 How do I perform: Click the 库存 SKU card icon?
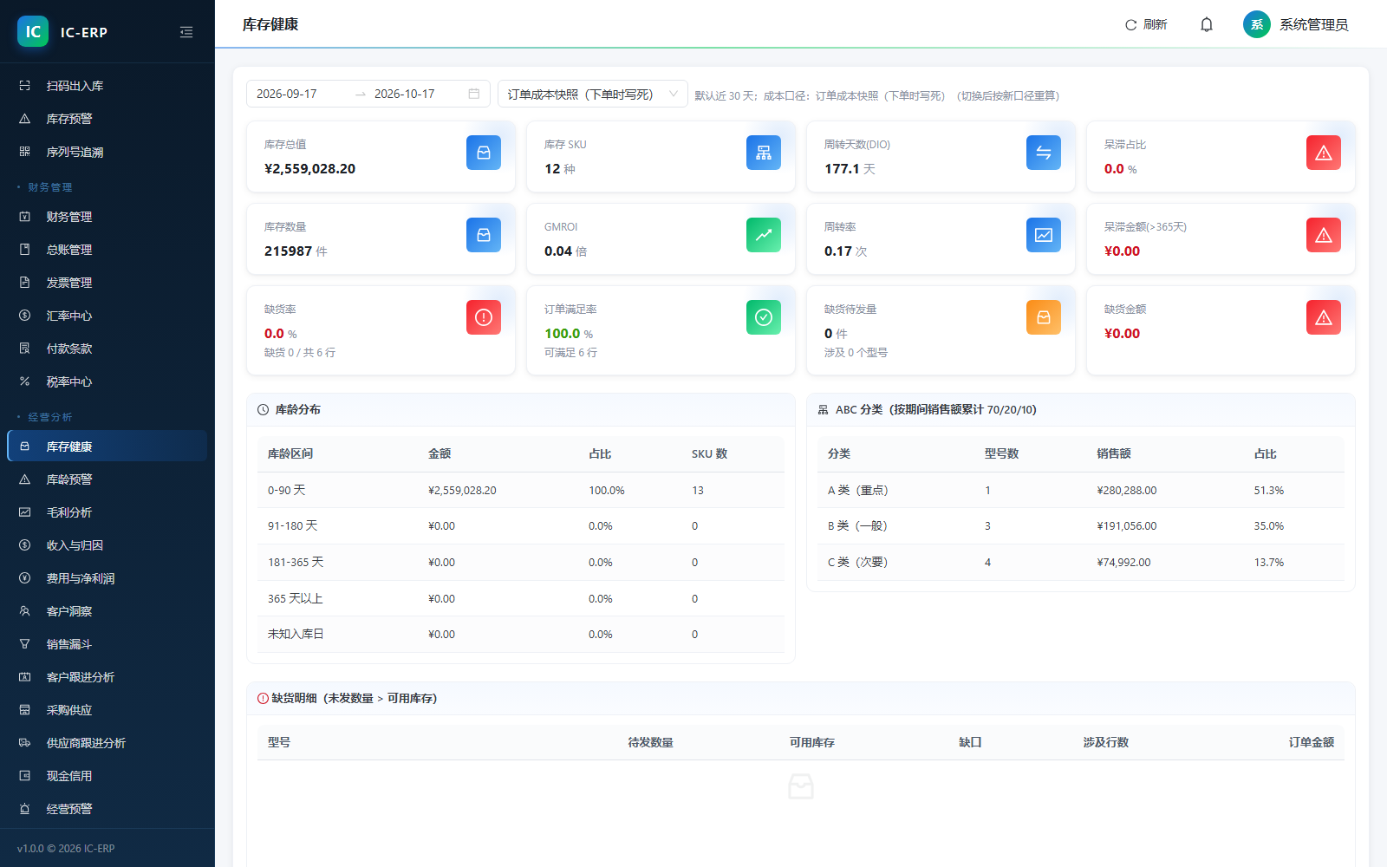[x=764, y=153]
